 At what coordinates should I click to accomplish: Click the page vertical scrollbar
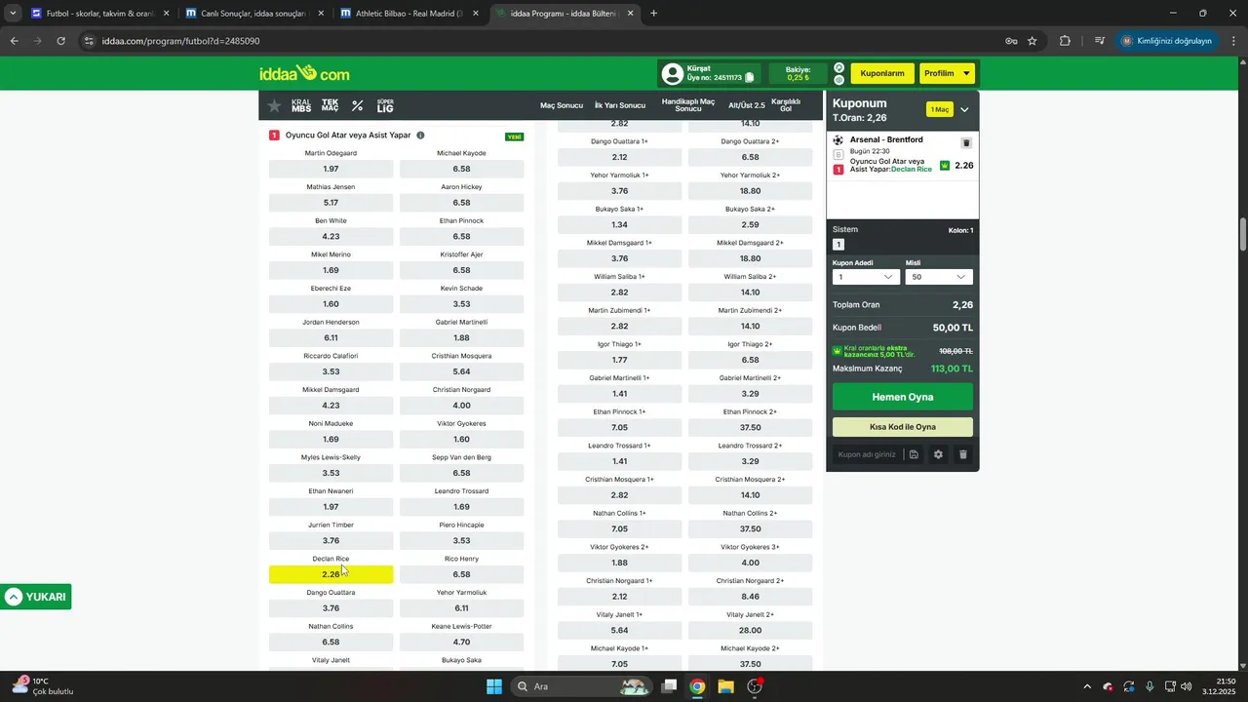1243,234
